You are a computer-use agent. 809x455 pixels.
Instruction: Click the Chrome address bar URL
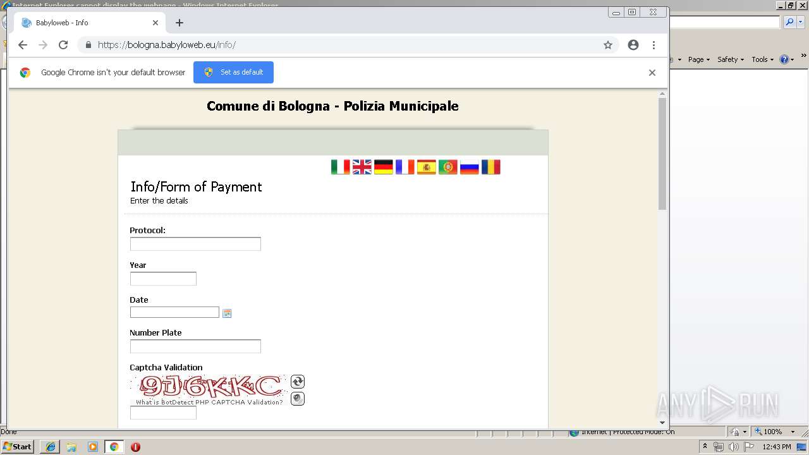pos(167,45)
